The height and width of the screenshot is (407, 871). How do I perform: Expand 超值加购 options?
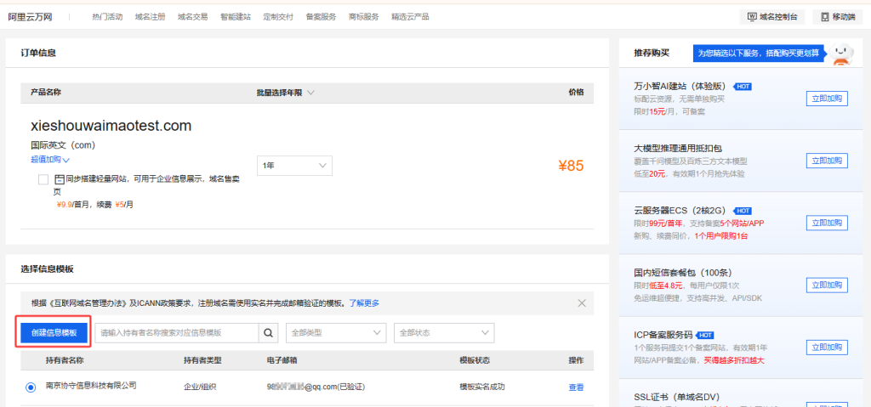tap(50, 159)
